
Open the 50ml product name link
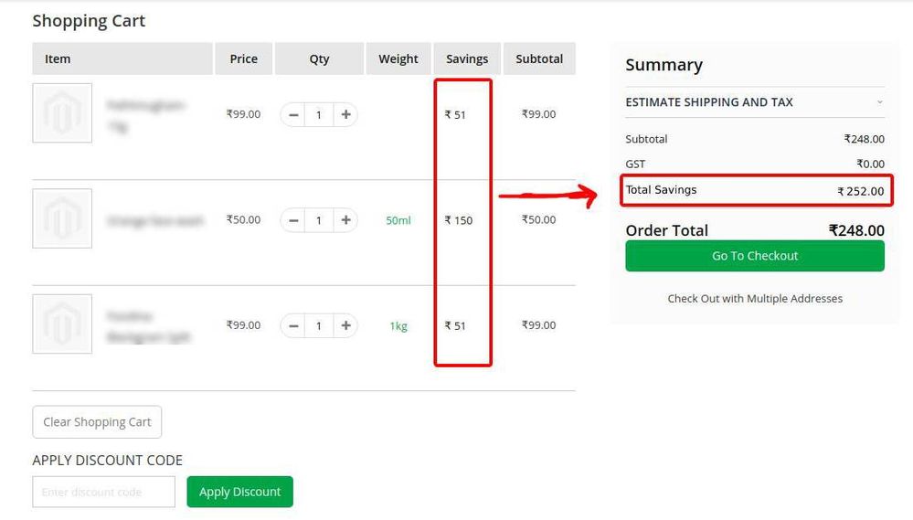(154, 220)
